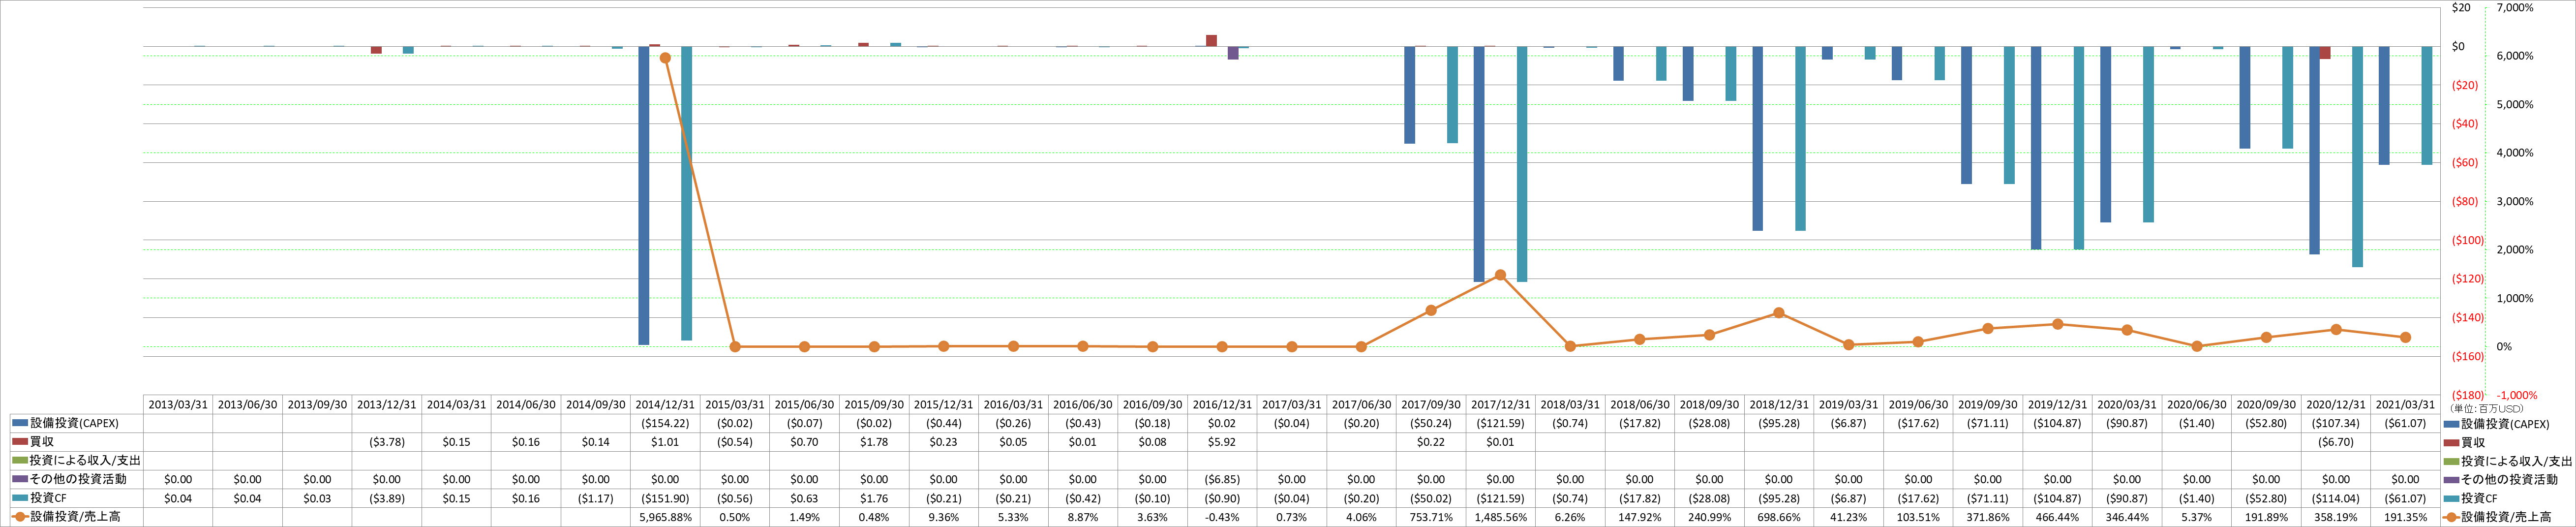
Task: Select the $1.76 投資CF cell
Action: pyautogui.click(x=874, y=498)
